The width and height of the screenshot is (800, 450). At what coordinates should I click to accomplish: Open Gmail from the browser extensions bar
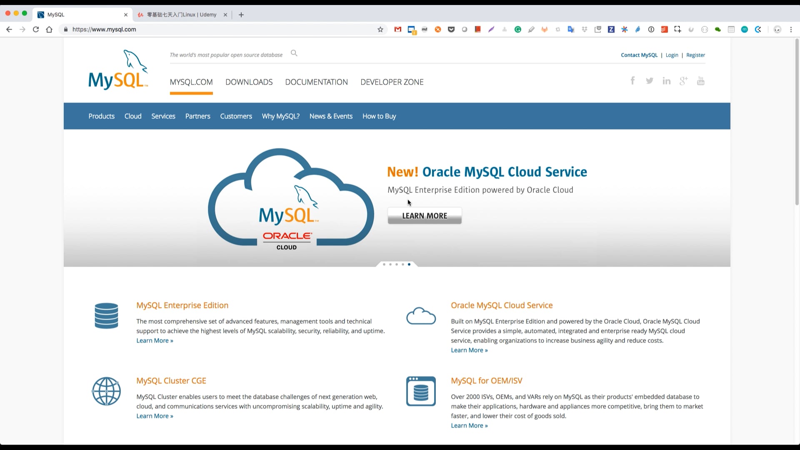(x=397, y=29)
